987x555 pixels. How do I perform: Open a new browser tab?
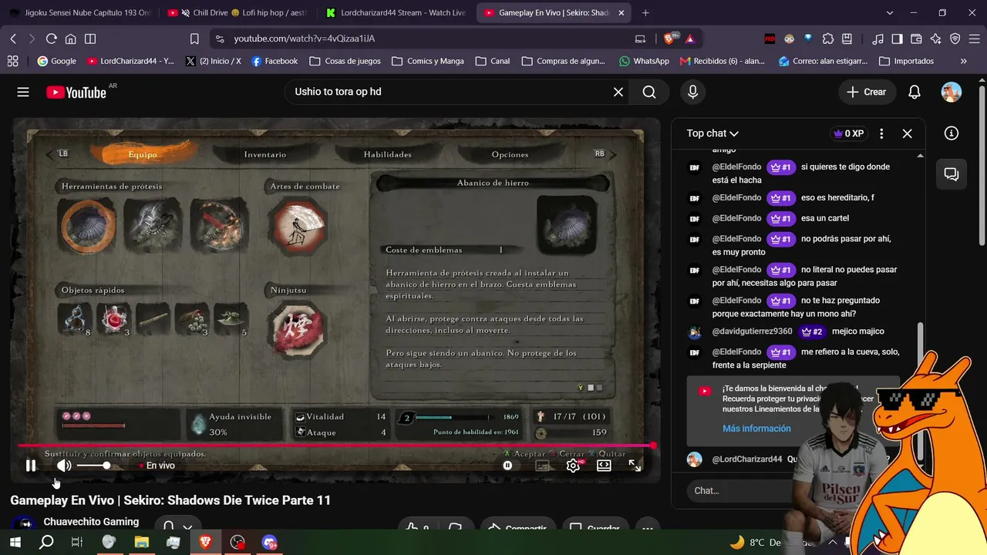click(x=645, y=12)
